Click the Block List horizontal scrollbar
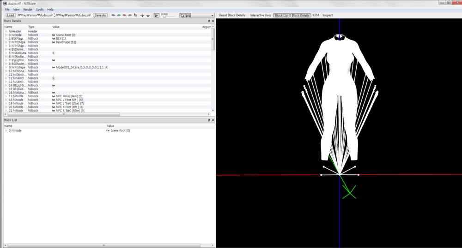 [103, 245]
